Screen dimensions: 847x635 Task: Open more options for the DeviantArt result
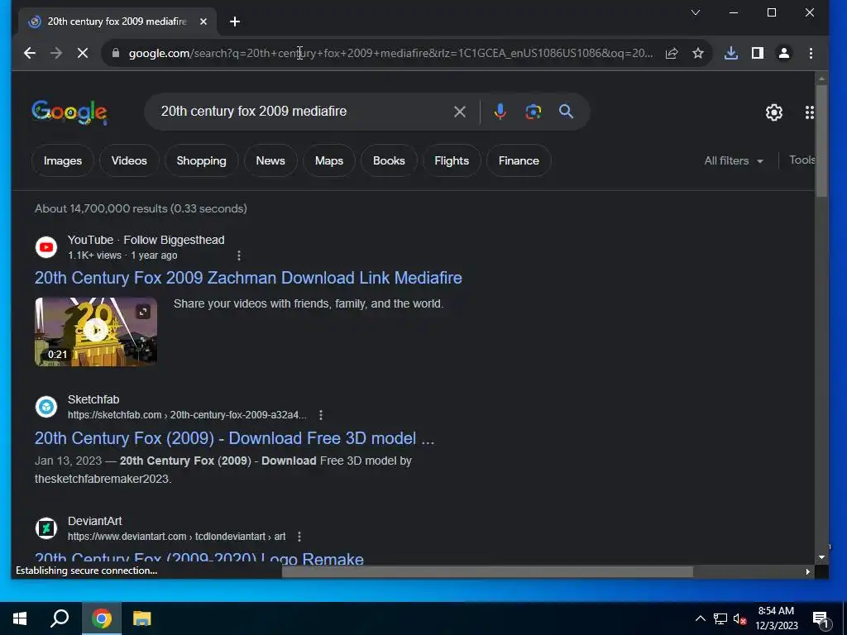(299, 536)
